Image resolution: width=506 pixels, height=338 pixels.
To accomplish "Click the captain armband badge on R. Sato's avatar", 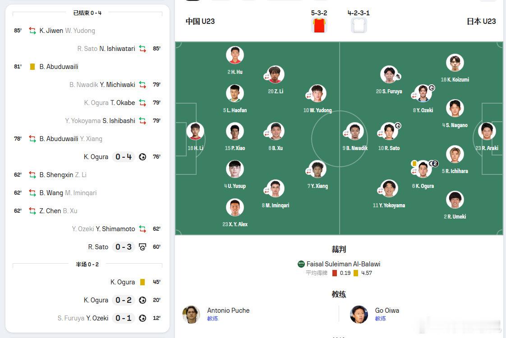I will click(x=397, y=125).
